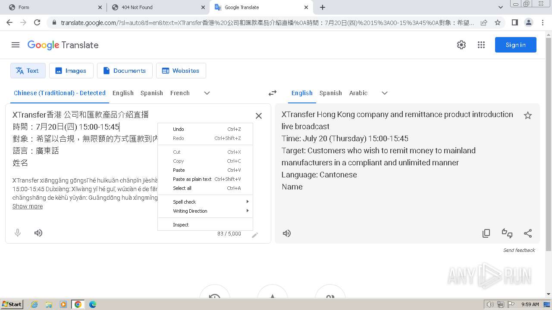Screen dimensions: 552x310
Task: Switch to Websites translation mode
Action: click(x=181, y=71)
